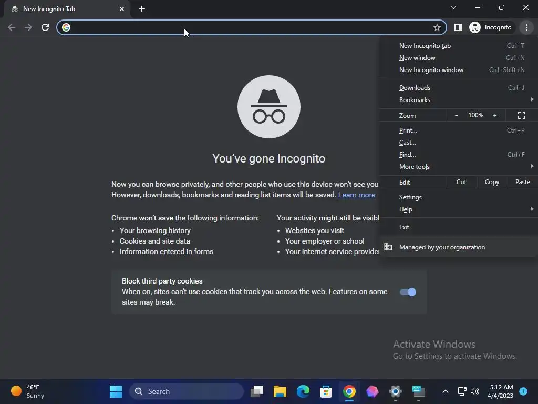The image size is (538, 404).
Task: Open the weather widget 46°F Sunny
Action: coord(28,391)
